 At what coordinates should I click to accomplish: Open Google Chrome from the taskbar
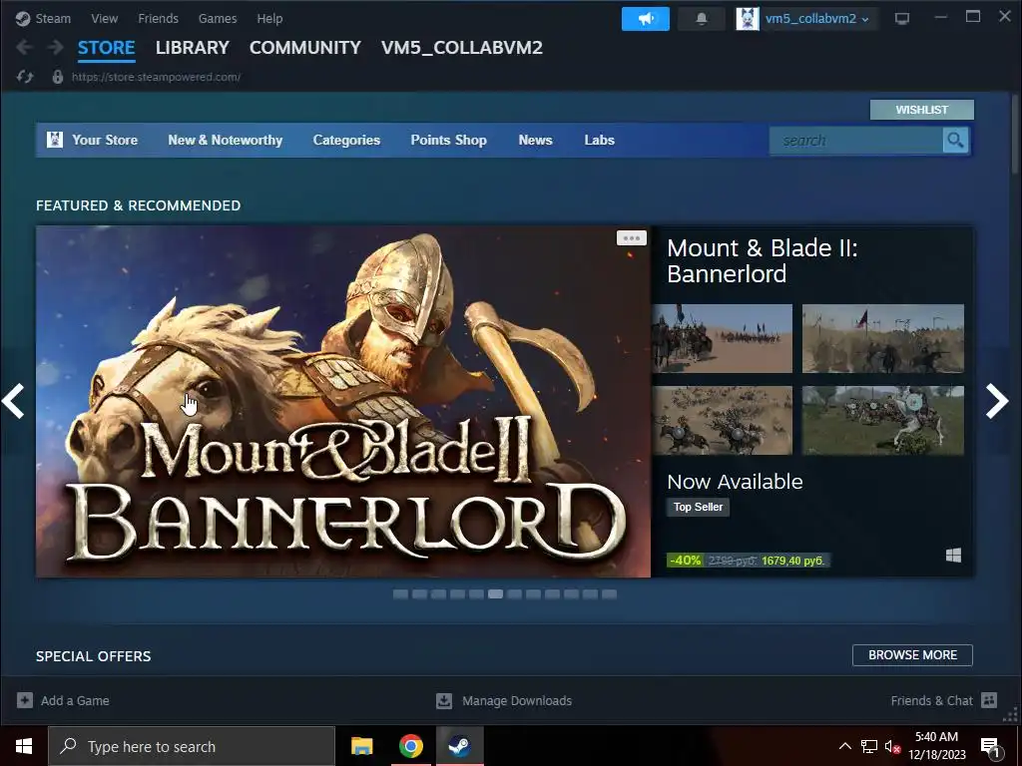point(410,746)
